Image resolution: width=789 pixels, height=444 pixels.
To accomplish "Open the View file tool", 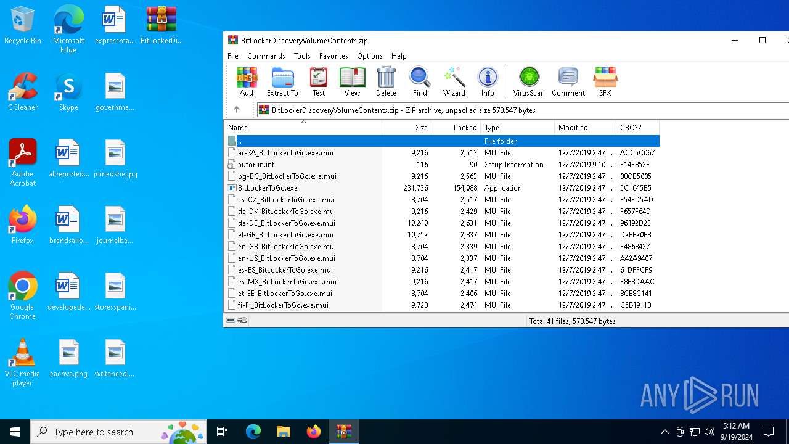I will tap(352, 81).
